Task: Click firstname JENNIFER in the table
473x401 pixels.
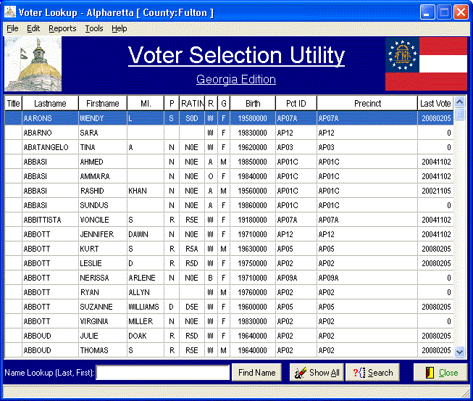Action: point(103,234)
